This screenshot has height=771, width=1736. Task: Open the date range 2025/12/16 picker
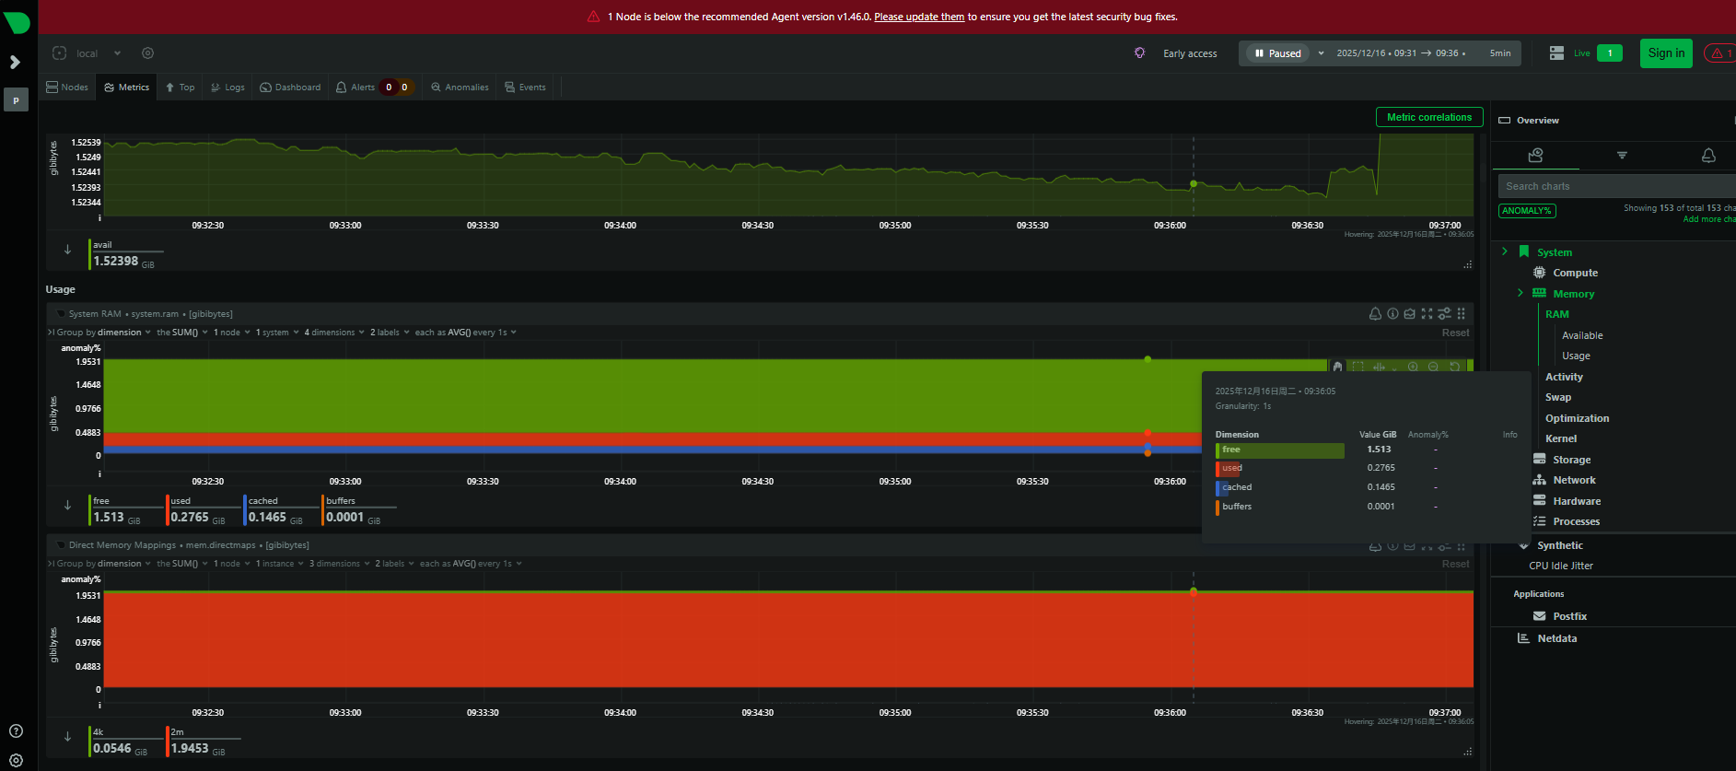(x=1400, y=53)
